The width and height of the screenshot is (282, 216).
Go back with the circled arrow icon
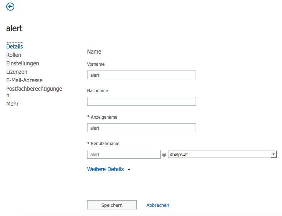10,7
